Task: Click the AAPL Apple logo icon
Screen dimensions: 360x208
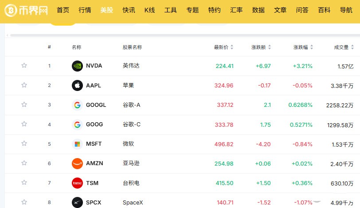Action: pyautogui.click(x=78, y=86)
